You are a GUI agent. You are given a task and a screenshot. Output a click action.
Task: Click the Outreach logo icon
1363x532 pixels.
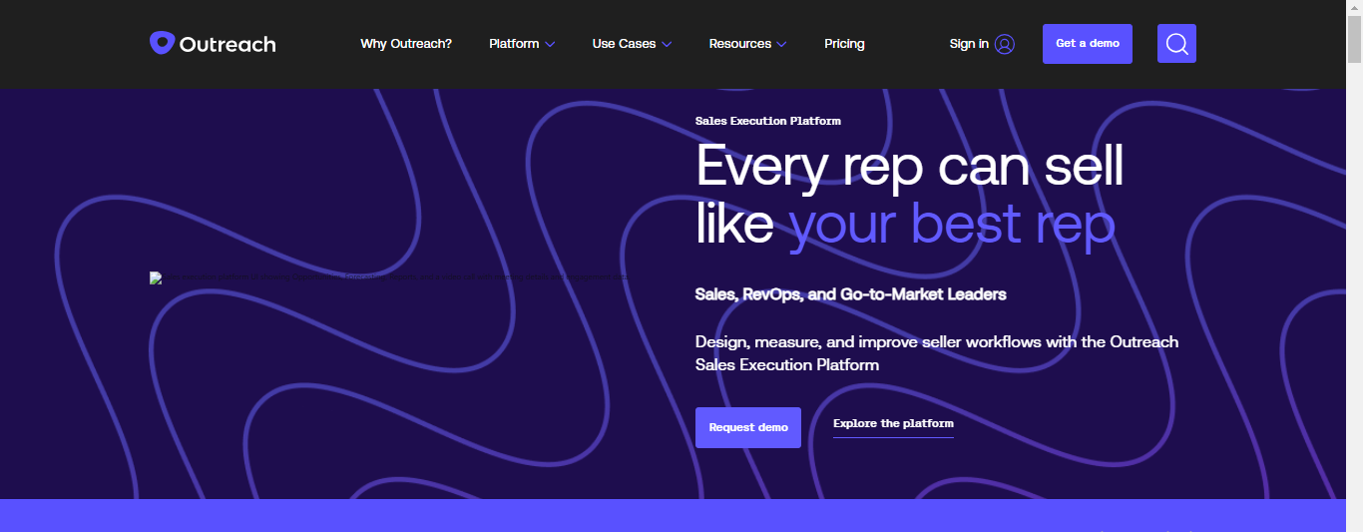pos(162,43)
